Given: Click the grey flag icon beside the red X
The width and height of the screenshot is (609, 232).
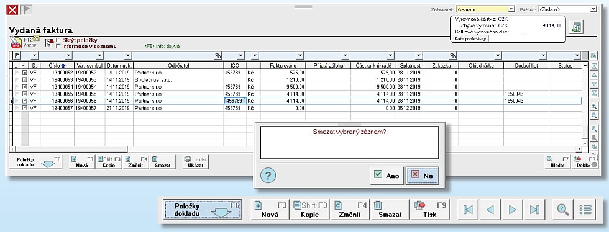Looking at the screenshot, I should (25, 10).
